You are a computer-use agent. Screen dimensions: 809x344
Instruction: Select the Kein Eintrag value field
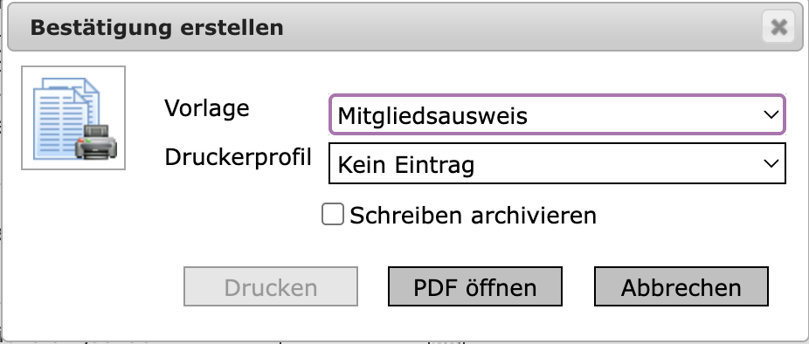[557, 163]
